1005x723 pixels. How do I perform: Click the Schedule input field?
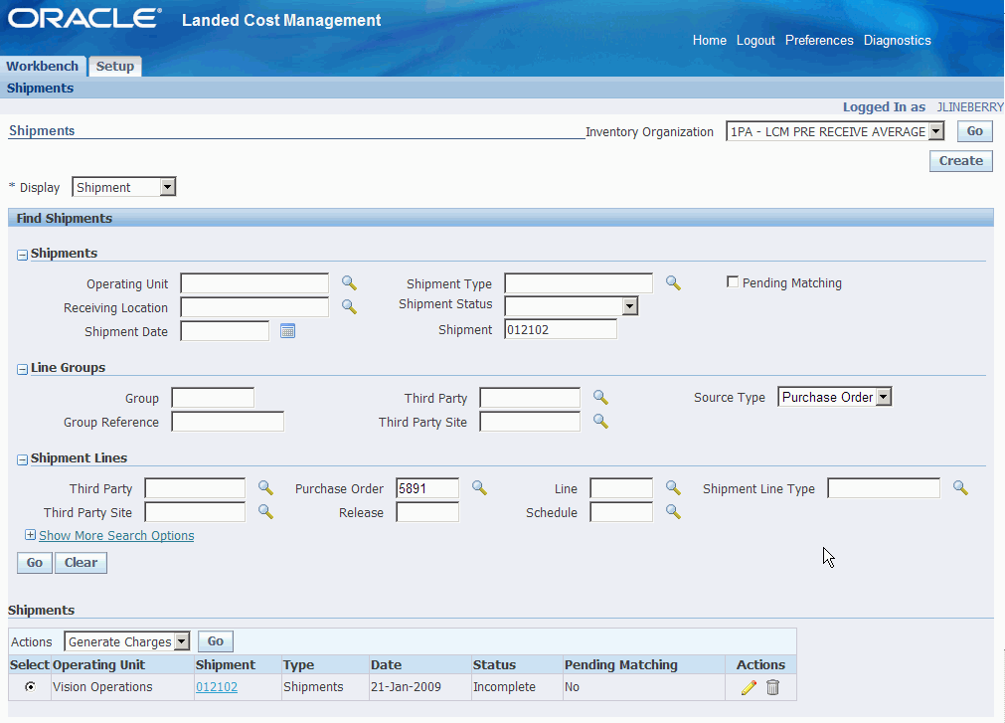tap(621, 512)
